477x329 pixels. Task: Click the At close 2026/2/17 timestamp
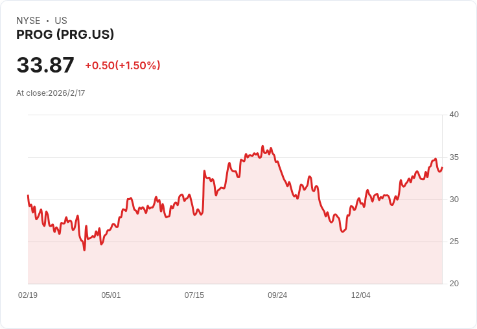point(51,93)
